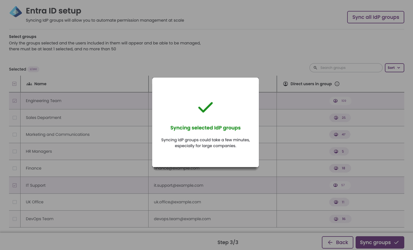Image resolution: width=413 pixels, height=250 pixels.
Task: Click the Back button
Action: pyautogui.click(x=338, y=242)
